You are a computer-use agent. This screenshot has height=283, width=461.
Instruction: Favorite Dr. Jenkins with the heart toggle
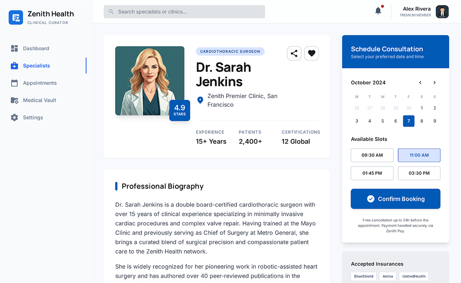312,53
